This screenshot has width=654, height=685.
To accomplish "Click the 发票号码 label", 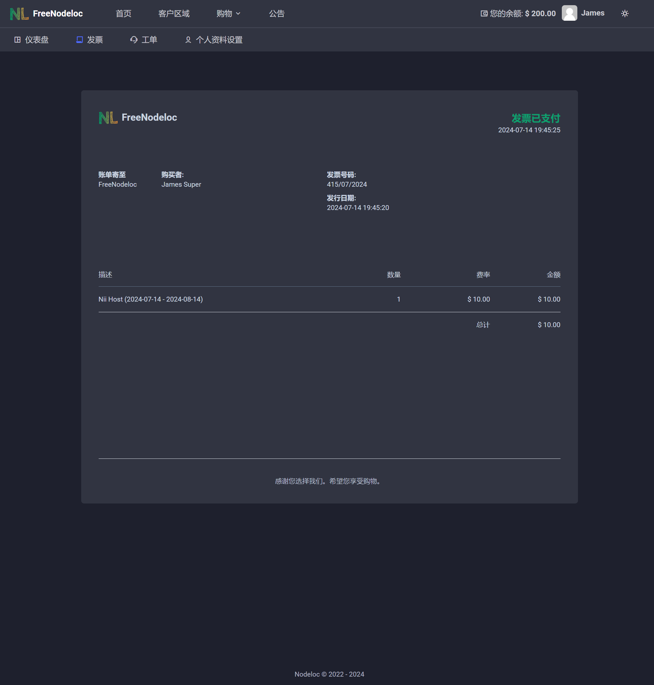I will 341,175.
